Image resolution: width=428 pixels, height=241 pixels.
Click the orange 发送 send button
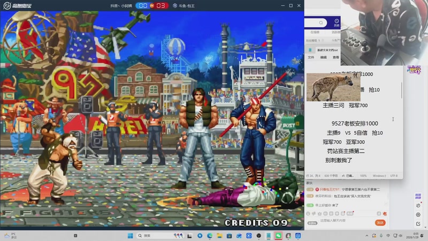(380, 223)
